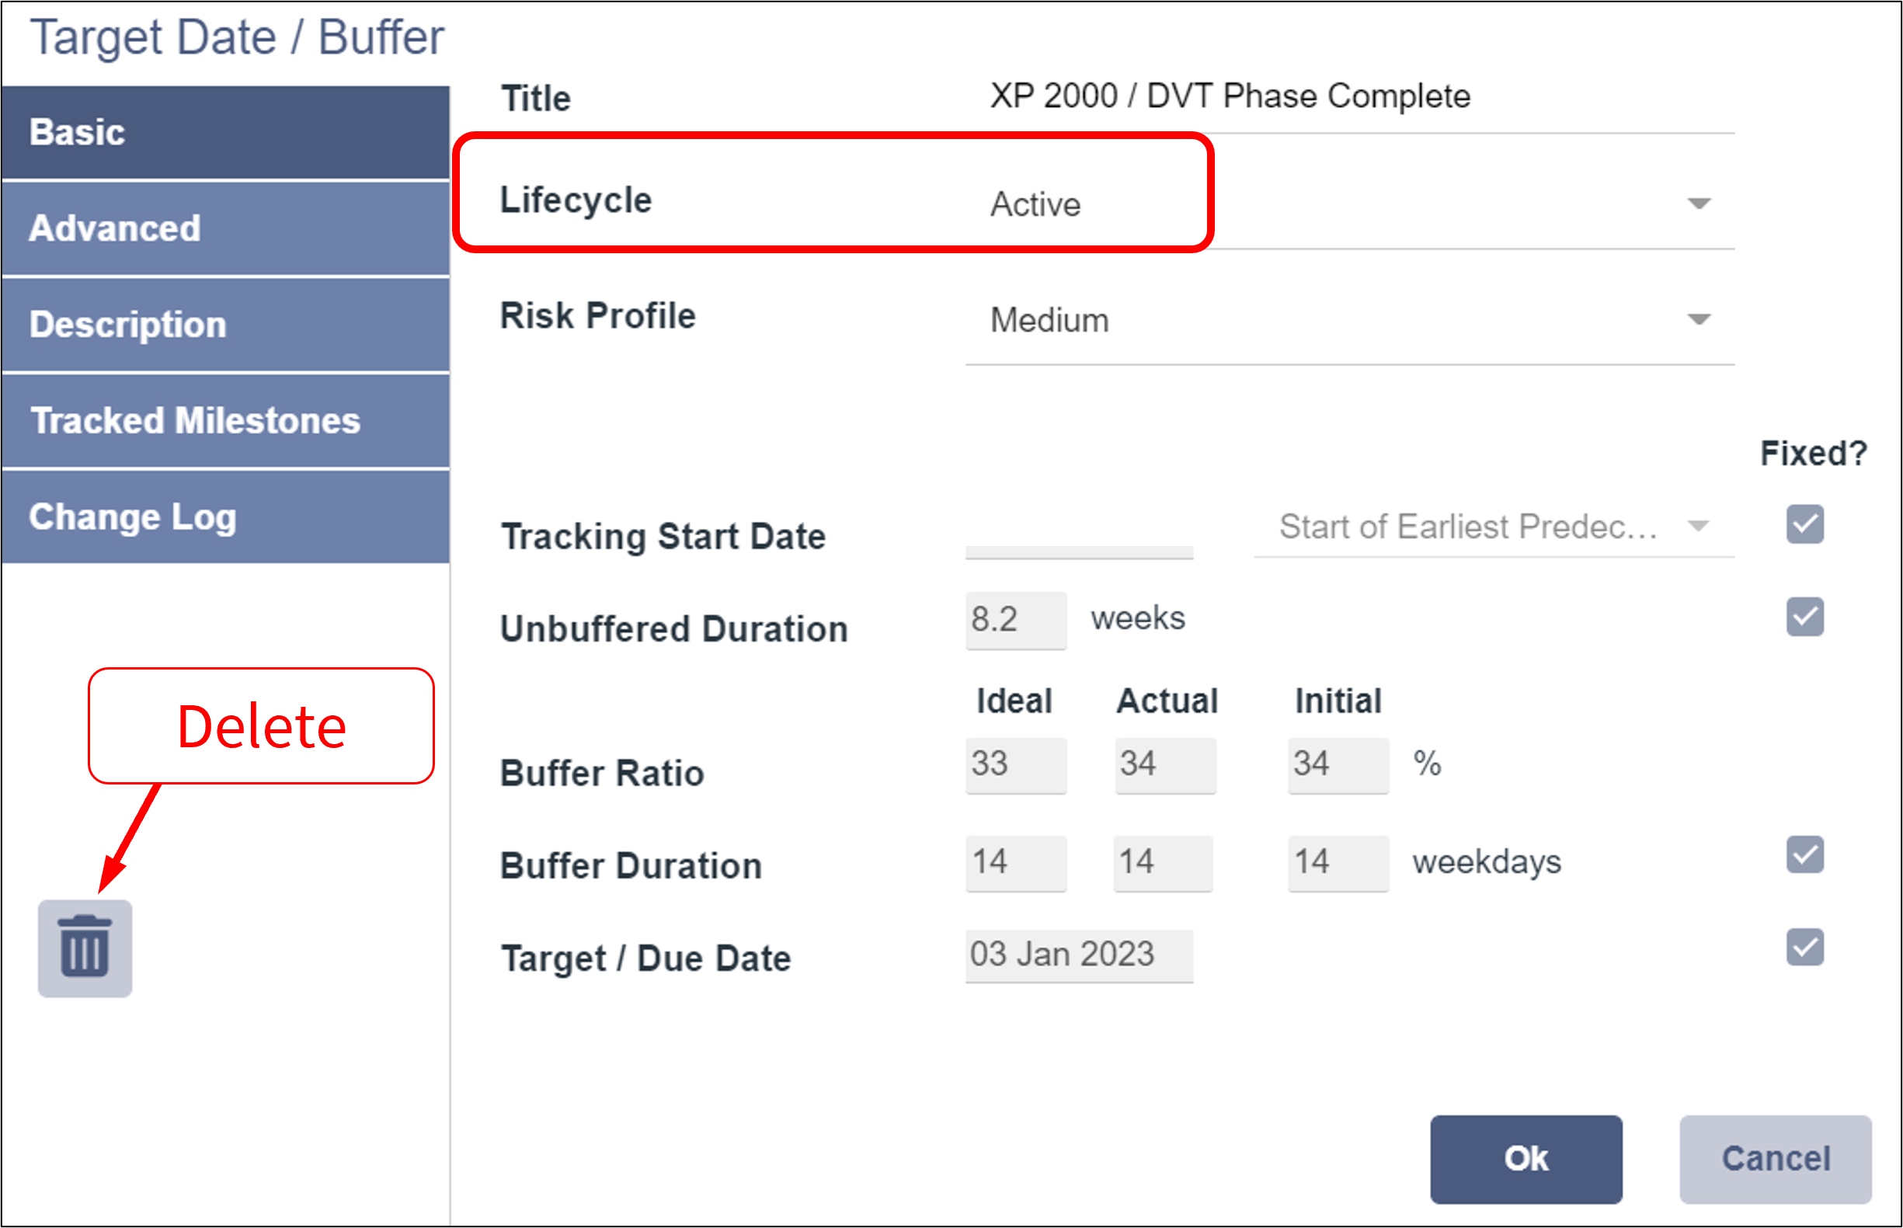The width and height of the screenshot is (1903, 1228).
Task: Click the Ideal Buffer Ratio field
Action: pyautogui.click(x=1015, y=765)
